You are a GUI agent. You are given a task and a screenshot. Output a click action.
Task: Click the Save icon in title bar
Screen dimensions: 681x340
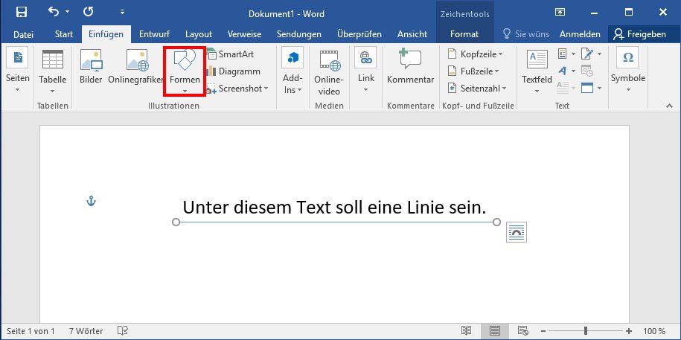[x=22, y=12]
